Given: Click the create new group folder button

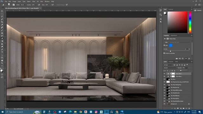Looking at the screenshot, I should pyautogui.click(x=183, y=108).
